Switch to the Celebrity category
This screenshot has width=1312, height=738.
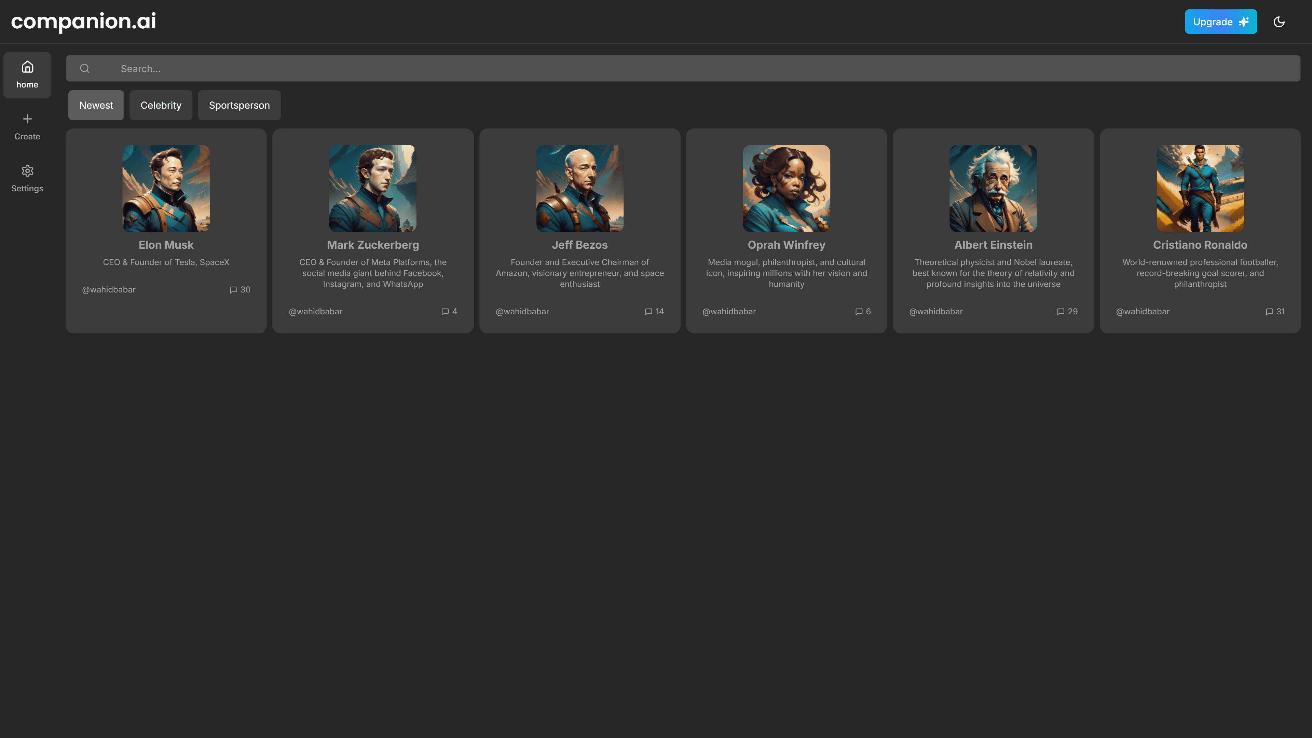pyautogui.click(x=161, y=106)
